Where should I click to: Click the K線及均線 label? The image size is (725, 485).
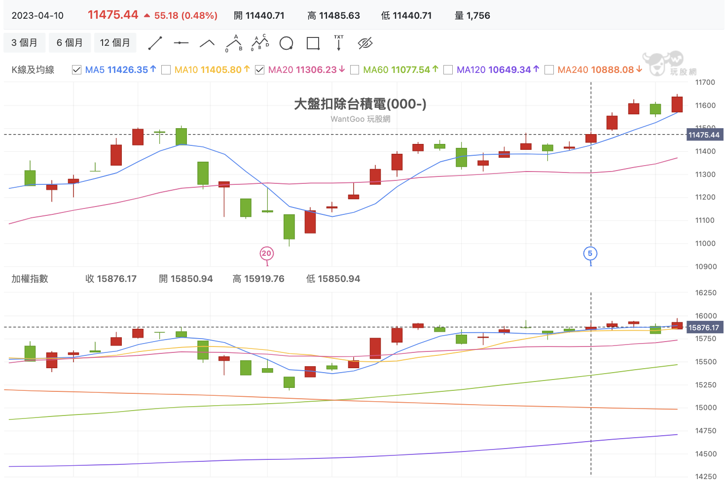pyautogui.click(x=33, y=70)
